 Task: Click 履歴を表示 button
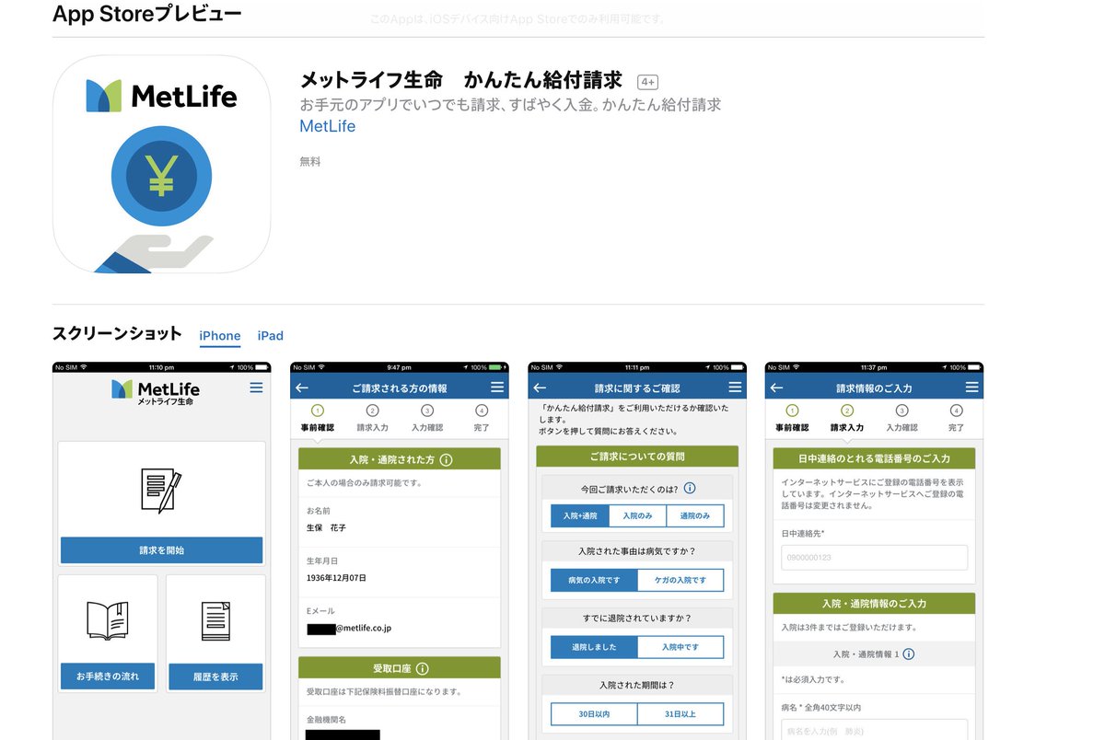pos(215,676)
